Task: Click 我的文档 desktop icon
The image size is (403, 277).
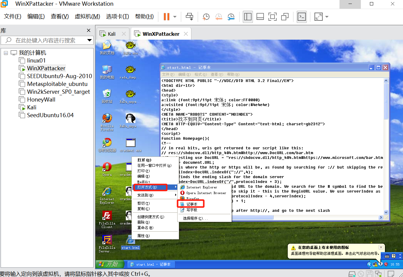Action: 107,48
